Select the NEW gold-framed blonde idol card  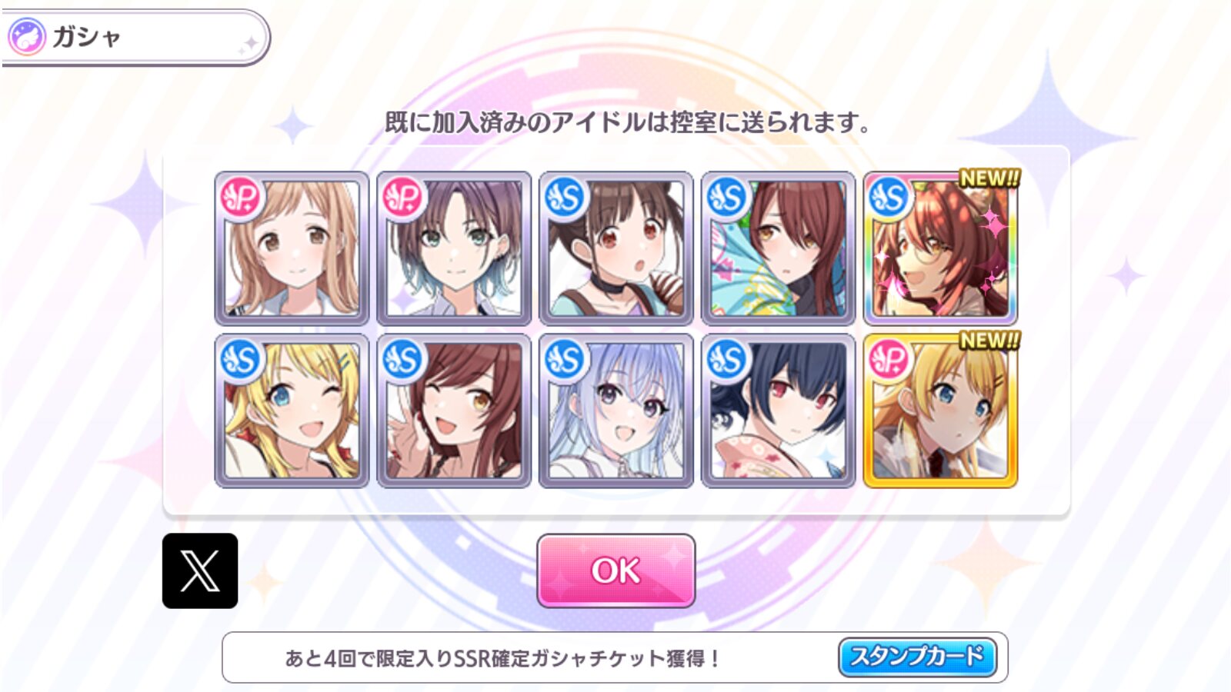click(x=940, y=411)
